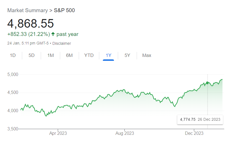
Task: Open the Market Summary breadcrumb link
Action: click(27, 10)
